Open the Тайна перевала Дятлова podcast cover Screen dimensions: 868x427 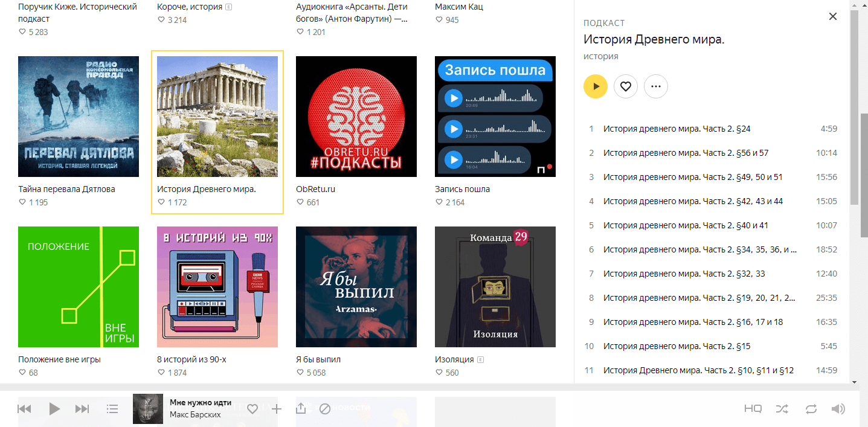pos(79,117)
